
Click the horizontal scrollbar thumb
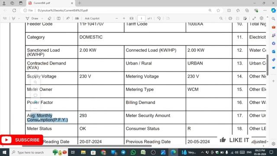click(x=87, y=146)
